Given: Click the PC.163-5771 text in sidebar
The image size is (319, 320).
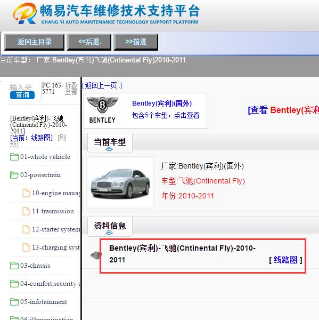Looking at the screenshot, I should [52, 89].
